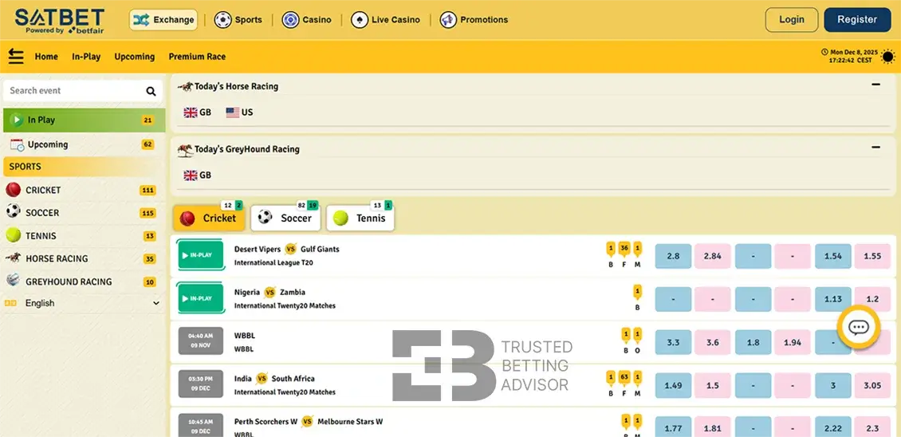Click back odds 1.77 for Perth Scorchers W
901x437 pixels.
(673, 427)
